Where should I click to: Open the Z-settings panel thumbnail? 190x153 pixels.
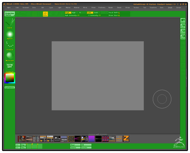[x=36, y=139]
